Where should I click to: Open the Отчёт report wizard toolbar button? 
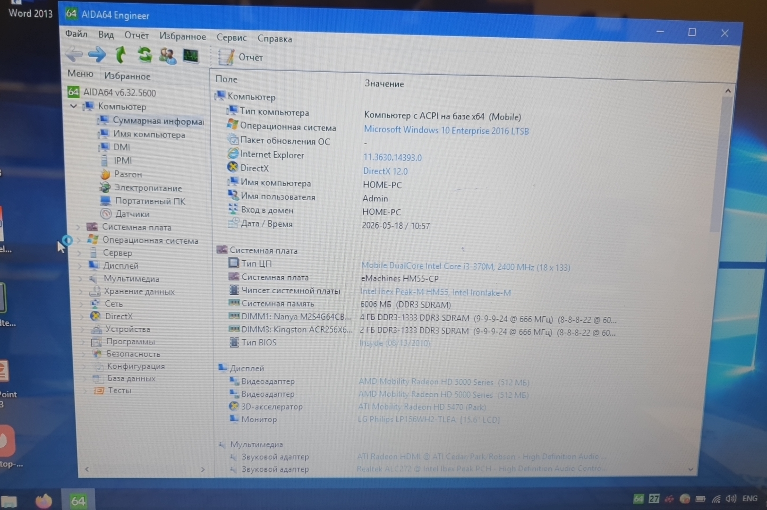pyautogui.click(x=240, y=57)
